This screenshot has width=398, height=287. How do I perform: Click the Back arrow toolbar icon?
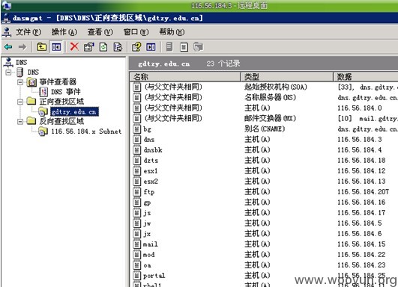pyautogui.click(x=8, y=47)
